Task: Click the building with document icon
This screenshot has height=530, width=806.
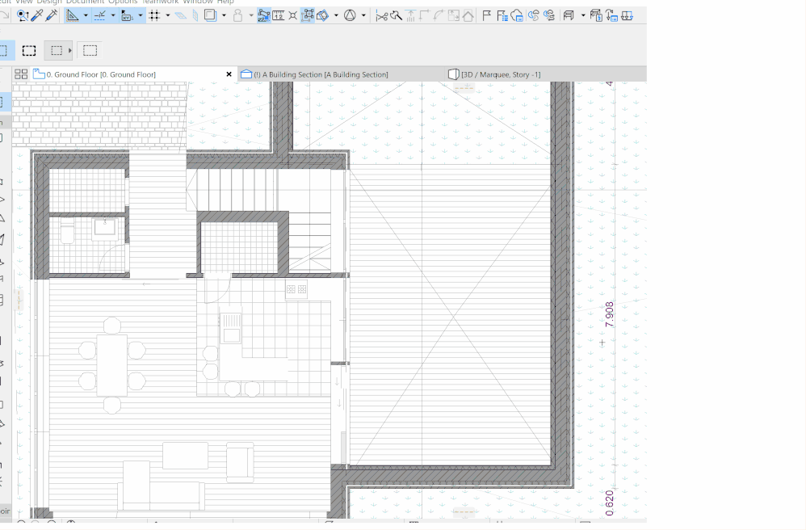Action: (596, 16)
